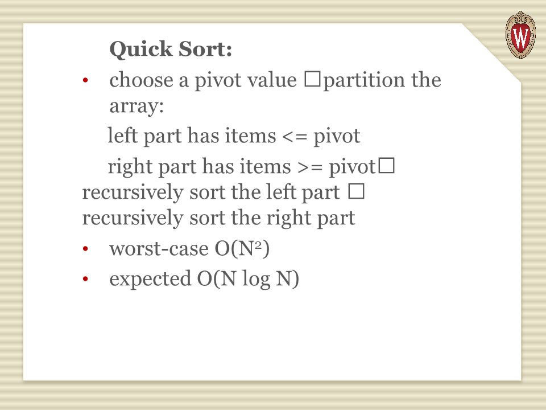Click the 'expected O(N log N)' text
Screen dimensions: 546x410
pyautogui.click(x=204, y=279)
